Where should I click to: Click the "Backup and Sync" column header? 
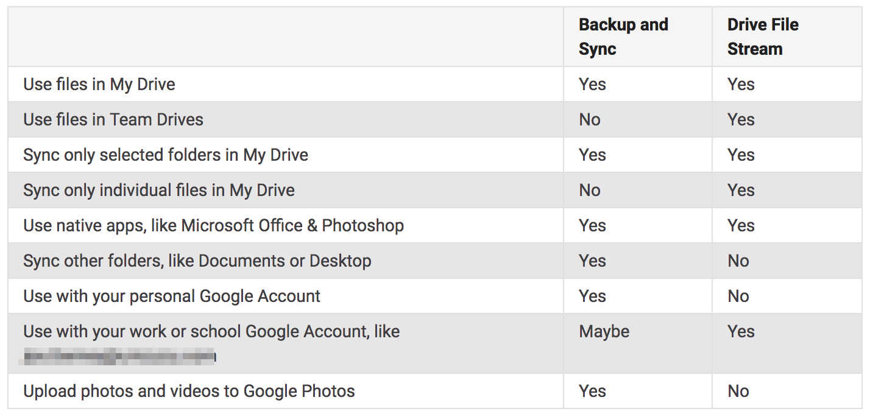[623, 37]
